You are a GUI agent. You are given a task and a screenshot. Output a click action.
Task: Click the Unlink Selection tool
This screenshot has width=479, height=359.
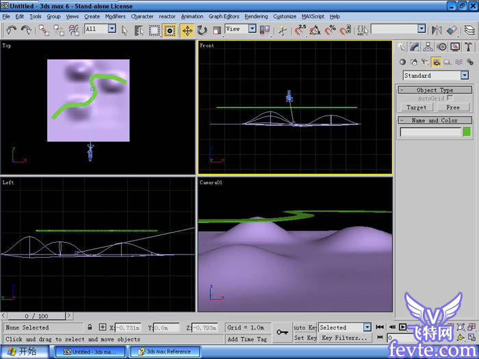pos(59,30)
